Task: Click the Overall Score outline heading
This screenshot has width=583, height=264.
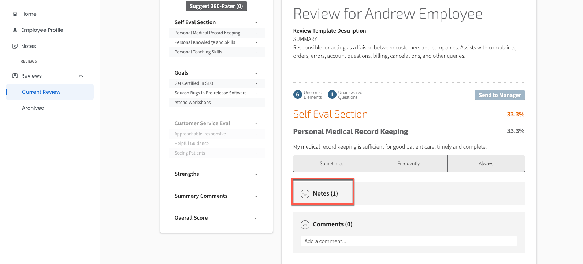Action: click(x=191, y=218)
